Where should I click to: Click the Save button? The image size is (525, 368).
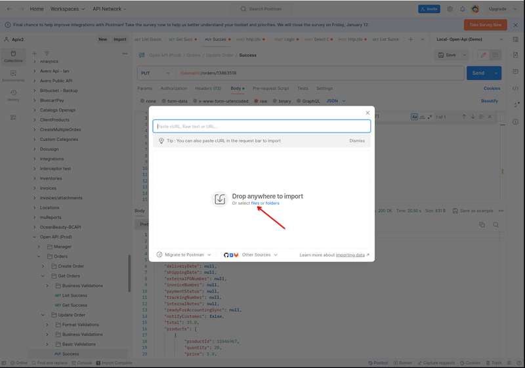447,55
